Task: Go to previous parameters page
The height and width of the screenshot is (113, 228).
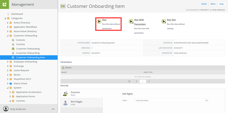Action: click(x=137, y=81)
